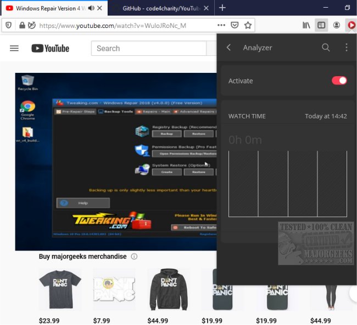Click the hoodie's $44.99 price label
Screen dimensions: 357x325
[x=158, y=321]
